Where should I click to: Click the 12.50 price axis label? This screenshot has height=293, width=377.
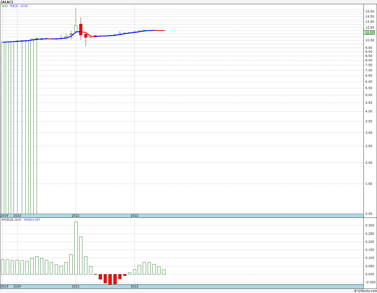click(370, 27)
